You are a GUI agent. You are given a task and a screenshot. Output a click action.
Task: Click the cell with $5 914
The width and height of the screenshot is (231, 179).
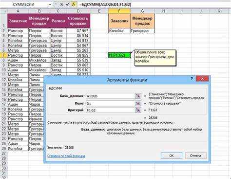[78, 36]
